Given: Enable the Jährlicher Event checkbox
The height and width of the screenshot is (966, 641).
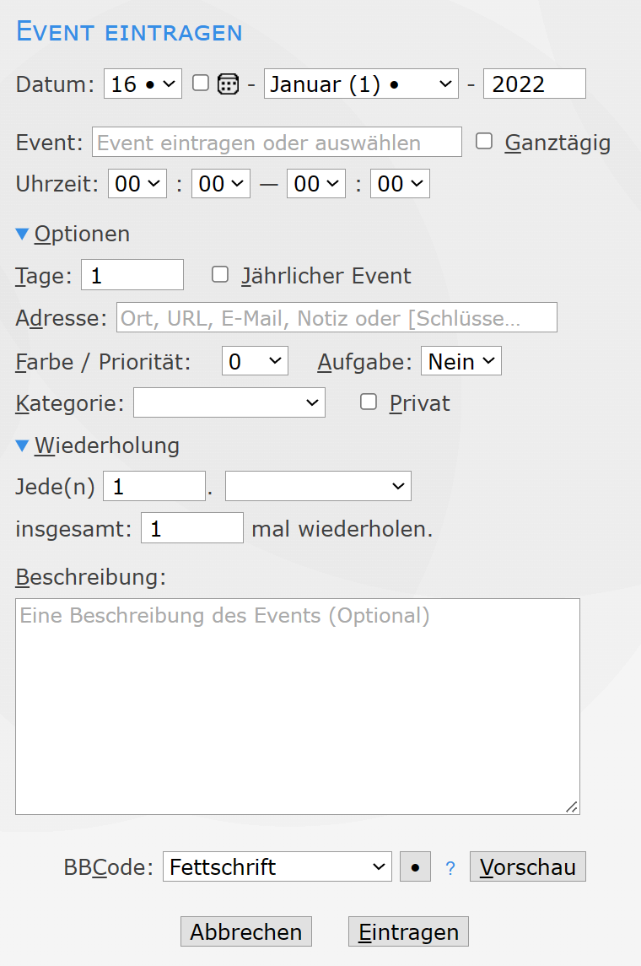Looking at the screenshot, I should coord(220,274).
